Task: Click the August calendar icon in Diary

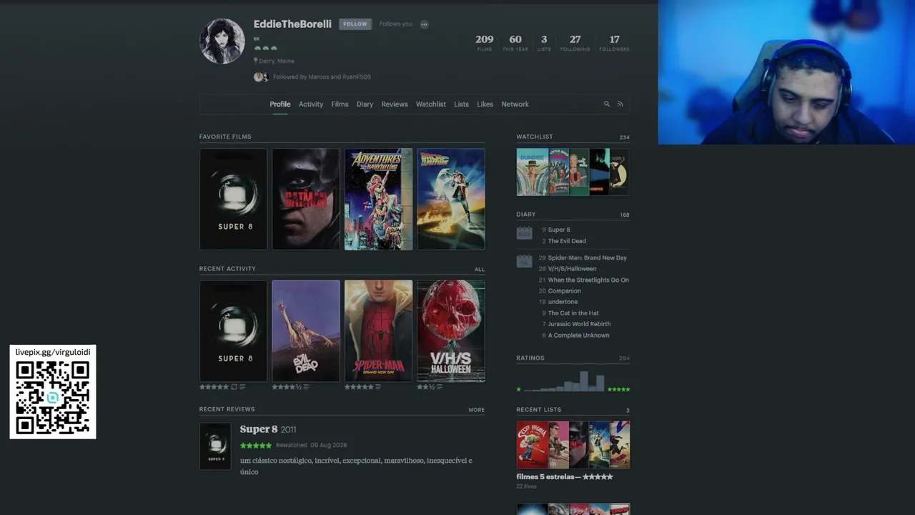Action: coord(524,233)
